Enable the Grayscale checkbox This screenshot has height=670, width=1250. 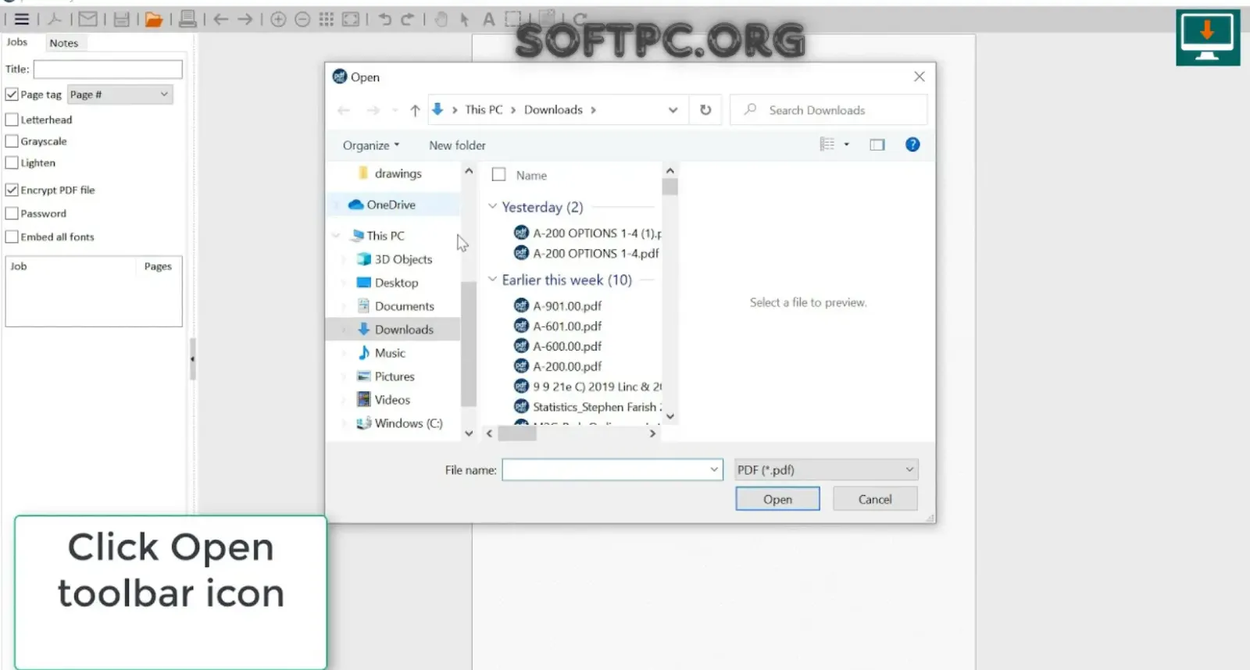pos(12,141)
